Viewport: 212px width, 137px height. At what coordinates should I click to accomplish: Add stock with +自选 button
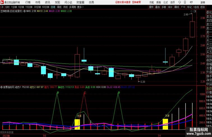(x=196, y=7)
